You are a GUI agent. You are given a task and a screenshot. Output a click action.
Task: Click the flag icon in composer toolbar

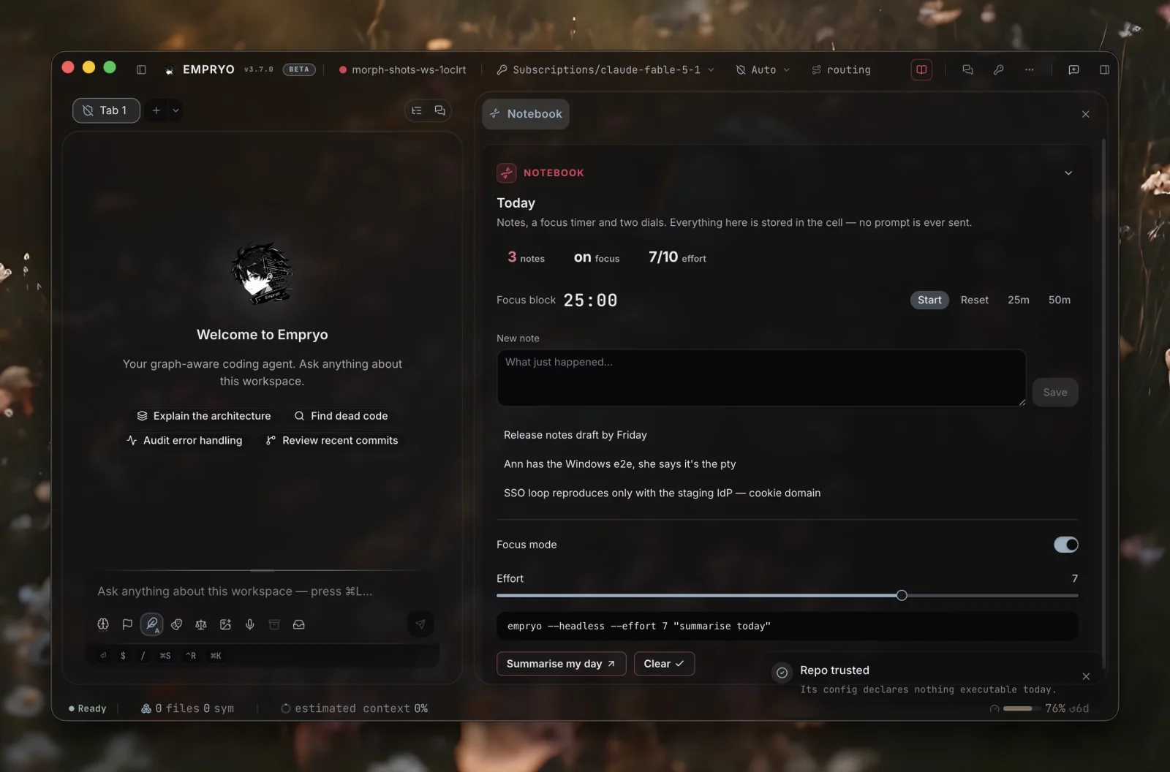127,624
